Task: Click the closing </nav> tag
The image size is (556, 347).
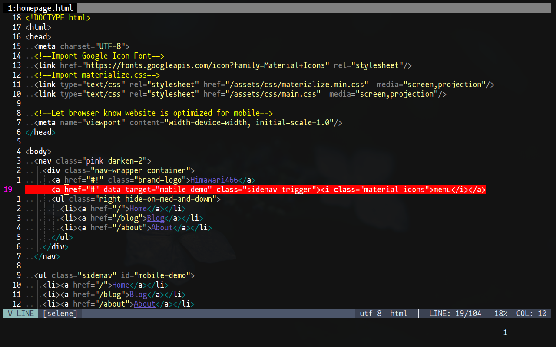Action: click(47, 256)
